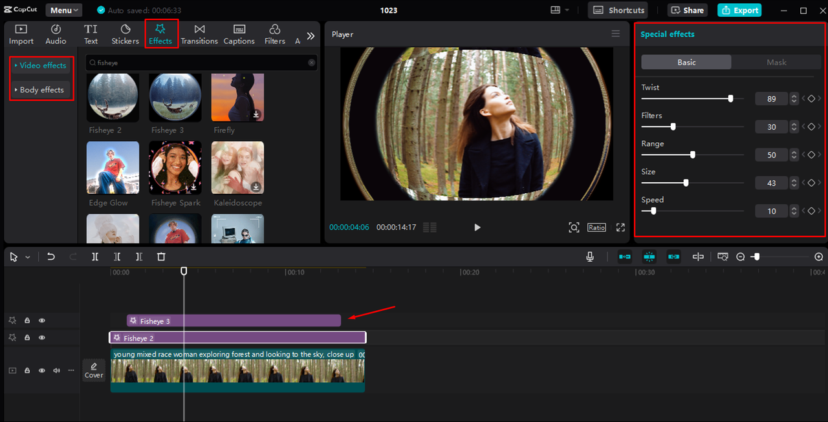Switch to the Basic tab

[686, 62]
